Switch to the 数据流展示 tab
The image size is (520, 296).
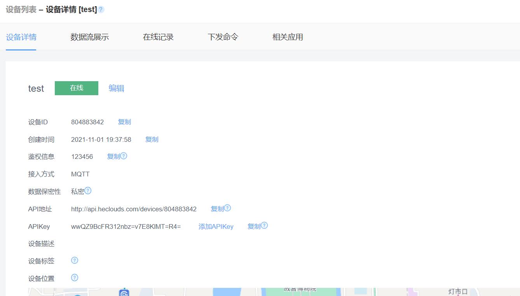click(90, 37)
